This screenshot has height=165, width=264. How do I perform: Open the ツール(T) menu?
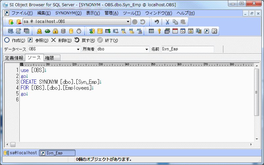point(132,13)
